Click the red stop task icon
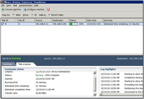The width and height of the screenshot is (144, 99). [48, 9]
